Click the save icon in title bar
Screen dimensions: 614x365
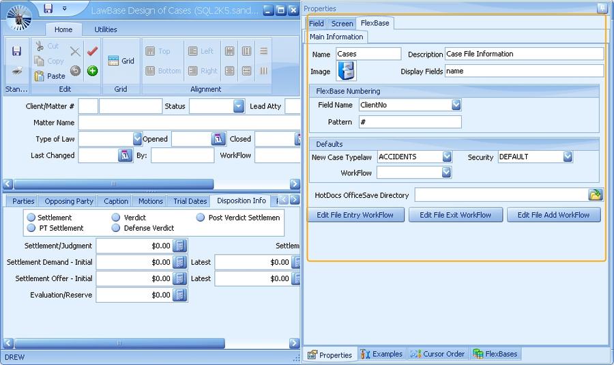click(x=48, y=8)
